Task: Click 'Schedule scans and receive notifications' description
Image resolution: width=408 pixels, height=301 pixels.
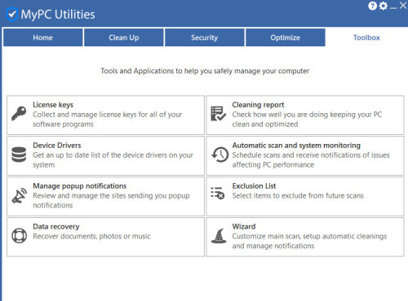Action: [311, 160]
